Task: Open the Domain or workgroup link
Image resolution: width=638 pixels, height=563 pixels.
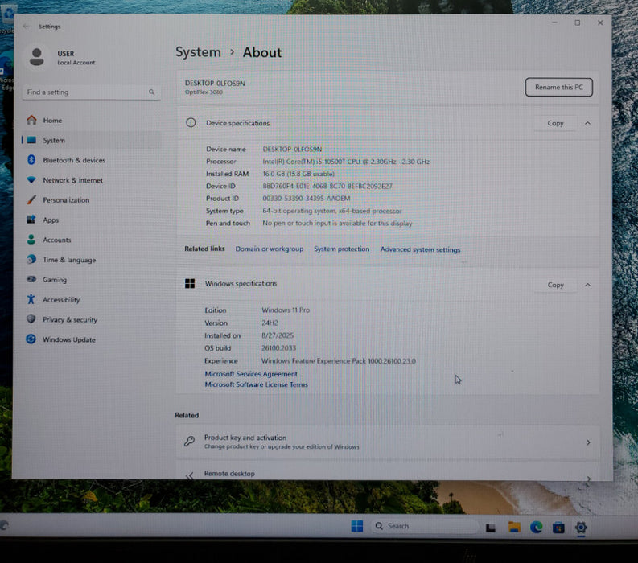Action: [270, 249]
